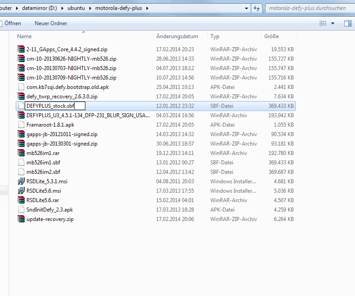
Task: Click the icon of gapps-jb-20130301-signed.zip
Action: tap(21, 143)
